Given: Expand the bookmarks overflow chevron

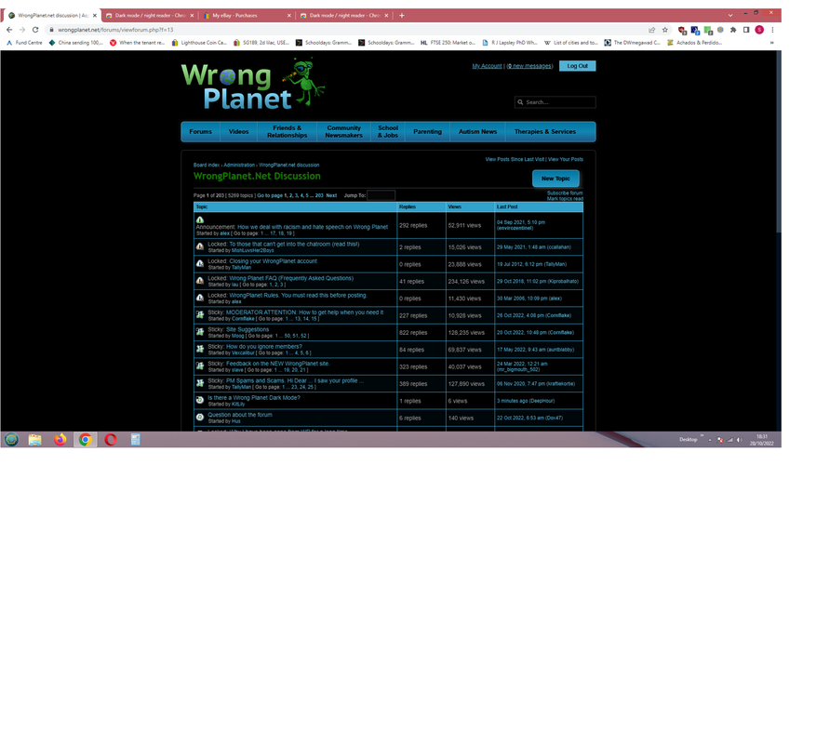Looking at the screenshot, I should 771,43.
